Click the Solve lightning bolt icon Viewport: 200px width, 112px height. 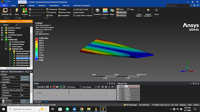17,11
